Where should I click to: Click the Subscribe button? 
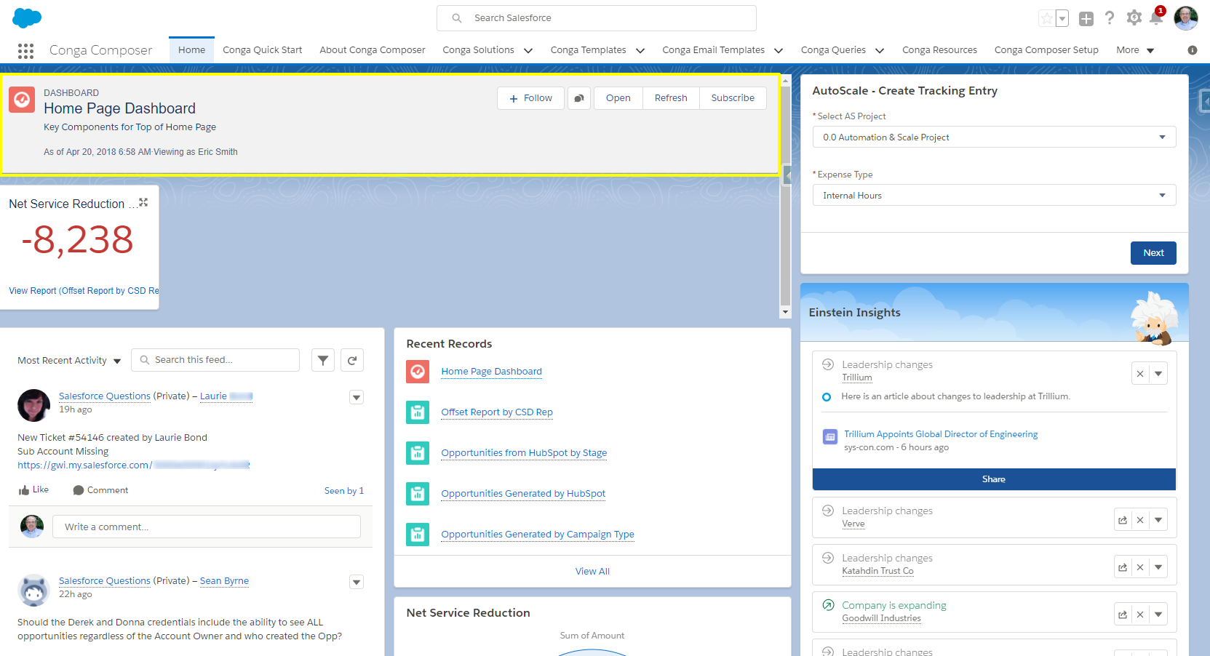pyautogui.click(x=733, y=98)
